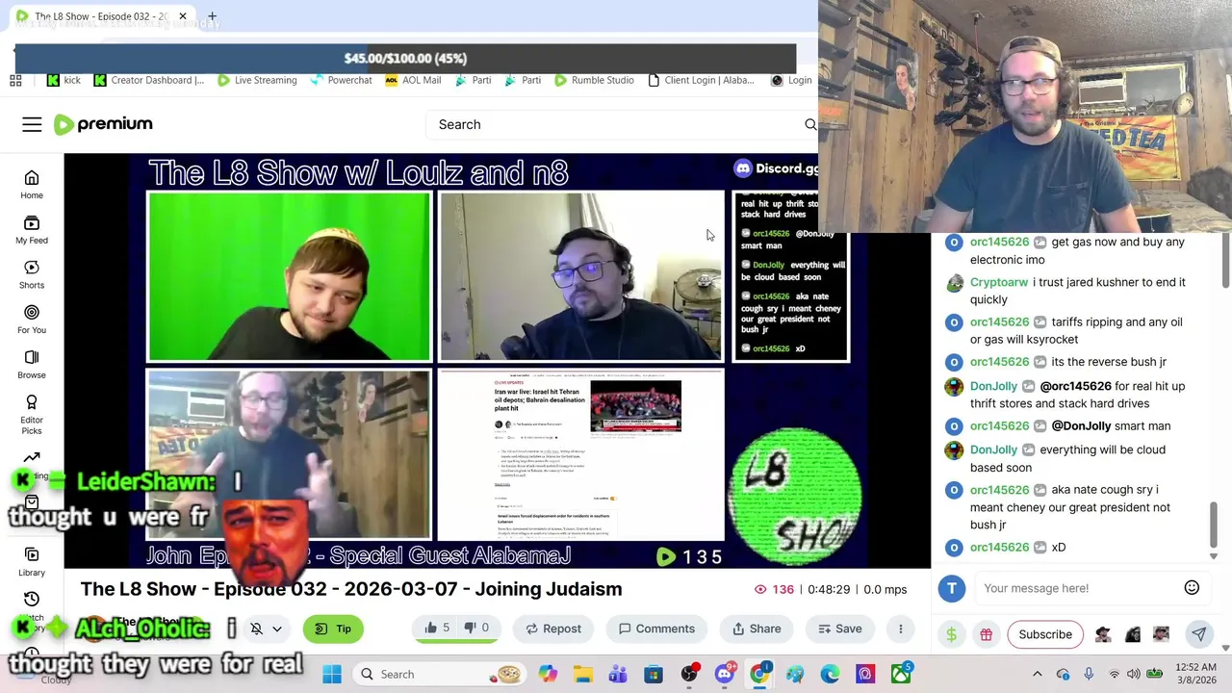Image resolution: width=1232 pixels, height=693 pixels.
Task: Open AOL Mail bookmark
Action: click(412, 80)
